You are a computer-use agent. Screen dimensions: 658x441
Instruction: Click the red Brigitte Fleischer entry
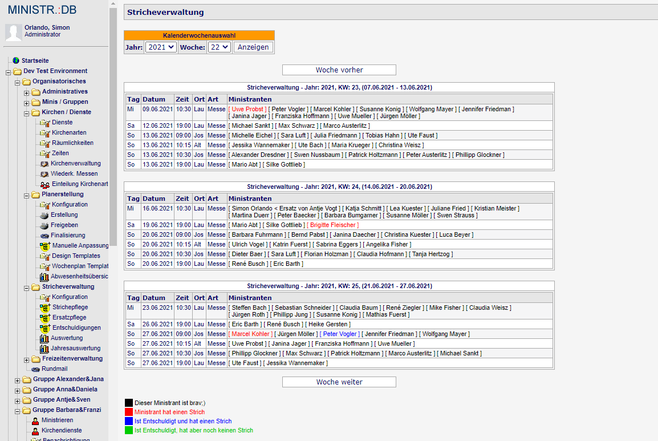coord(333,225)
